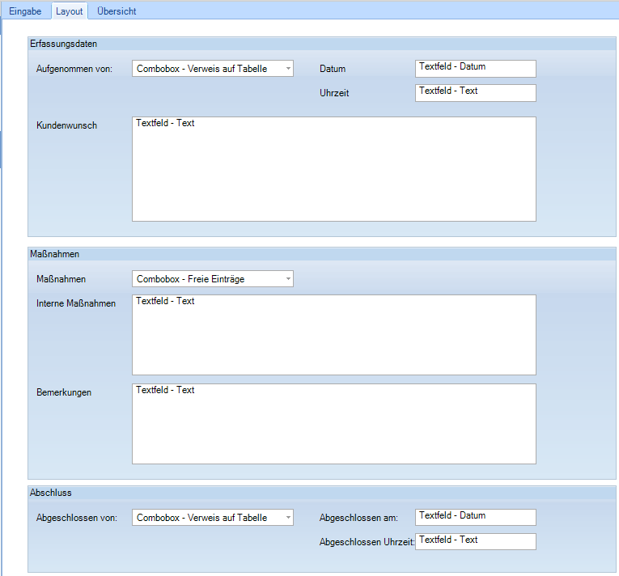The width and height of the screenshot is (619, 576).
Task: Select the Aufgenommen von label
Action: [74, 69]
